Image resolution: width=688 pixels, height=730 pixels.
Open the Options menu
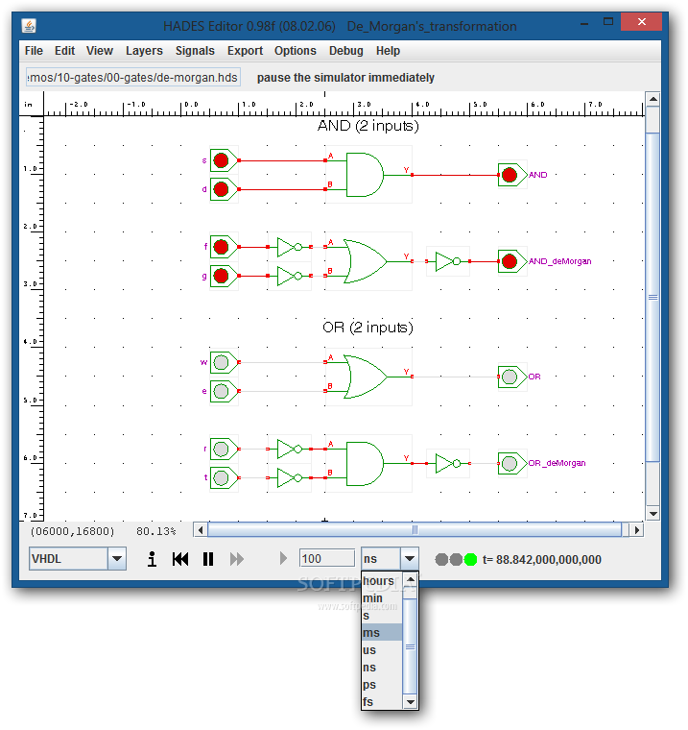[x=296, y=51]
